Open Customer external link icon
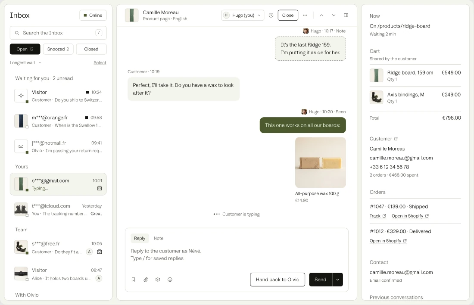The image size is (474, 305). pyautogui.click(x=396, y=139)
